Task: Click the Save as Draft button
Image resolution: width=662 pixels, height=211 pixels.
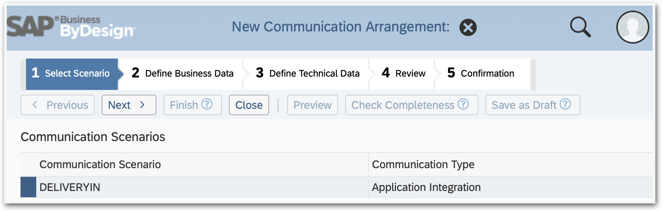Action: pyautogui.click(x=533, y=105)
